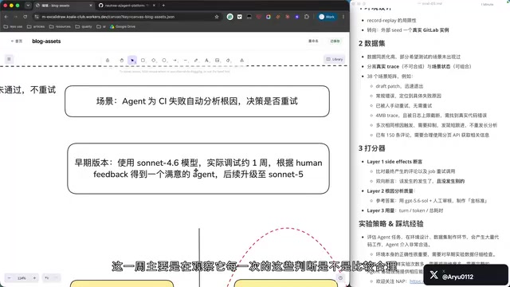Viewport: 510px width, 287px height.
Task: Click the 'Layer 1 side effects' bullet
Action: tap(394, 162)
